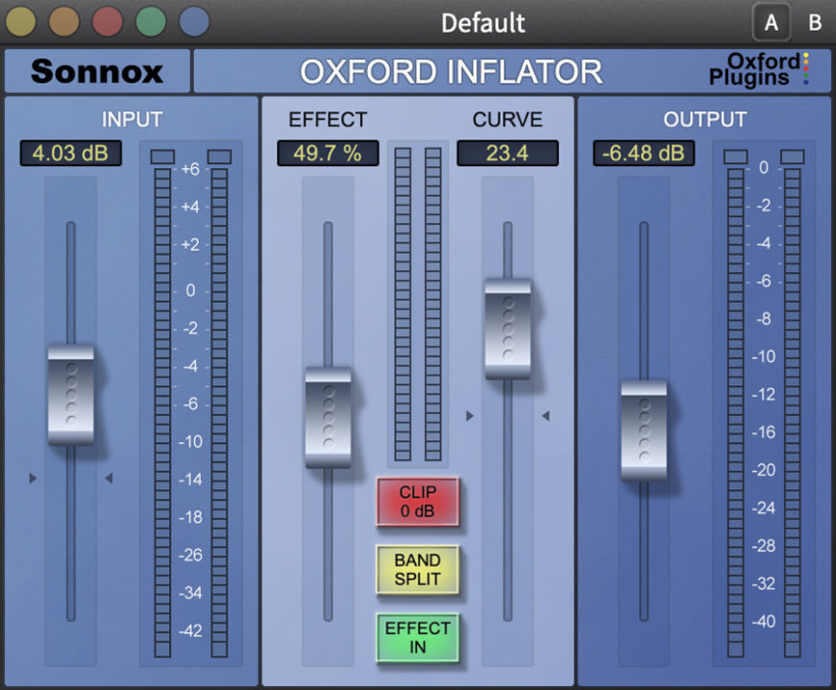
Task: Reset the left input meter clip indicator
Action: (x=162, y=156)
